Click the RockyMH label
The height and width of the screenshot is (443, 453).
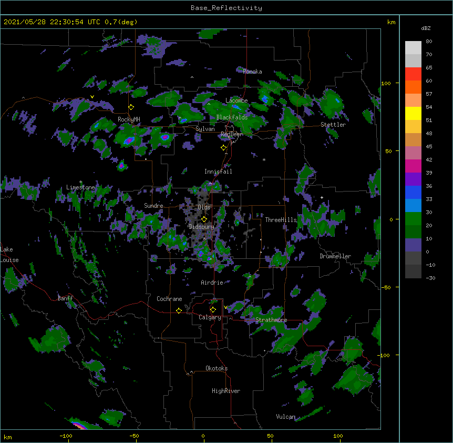point(129,119)
